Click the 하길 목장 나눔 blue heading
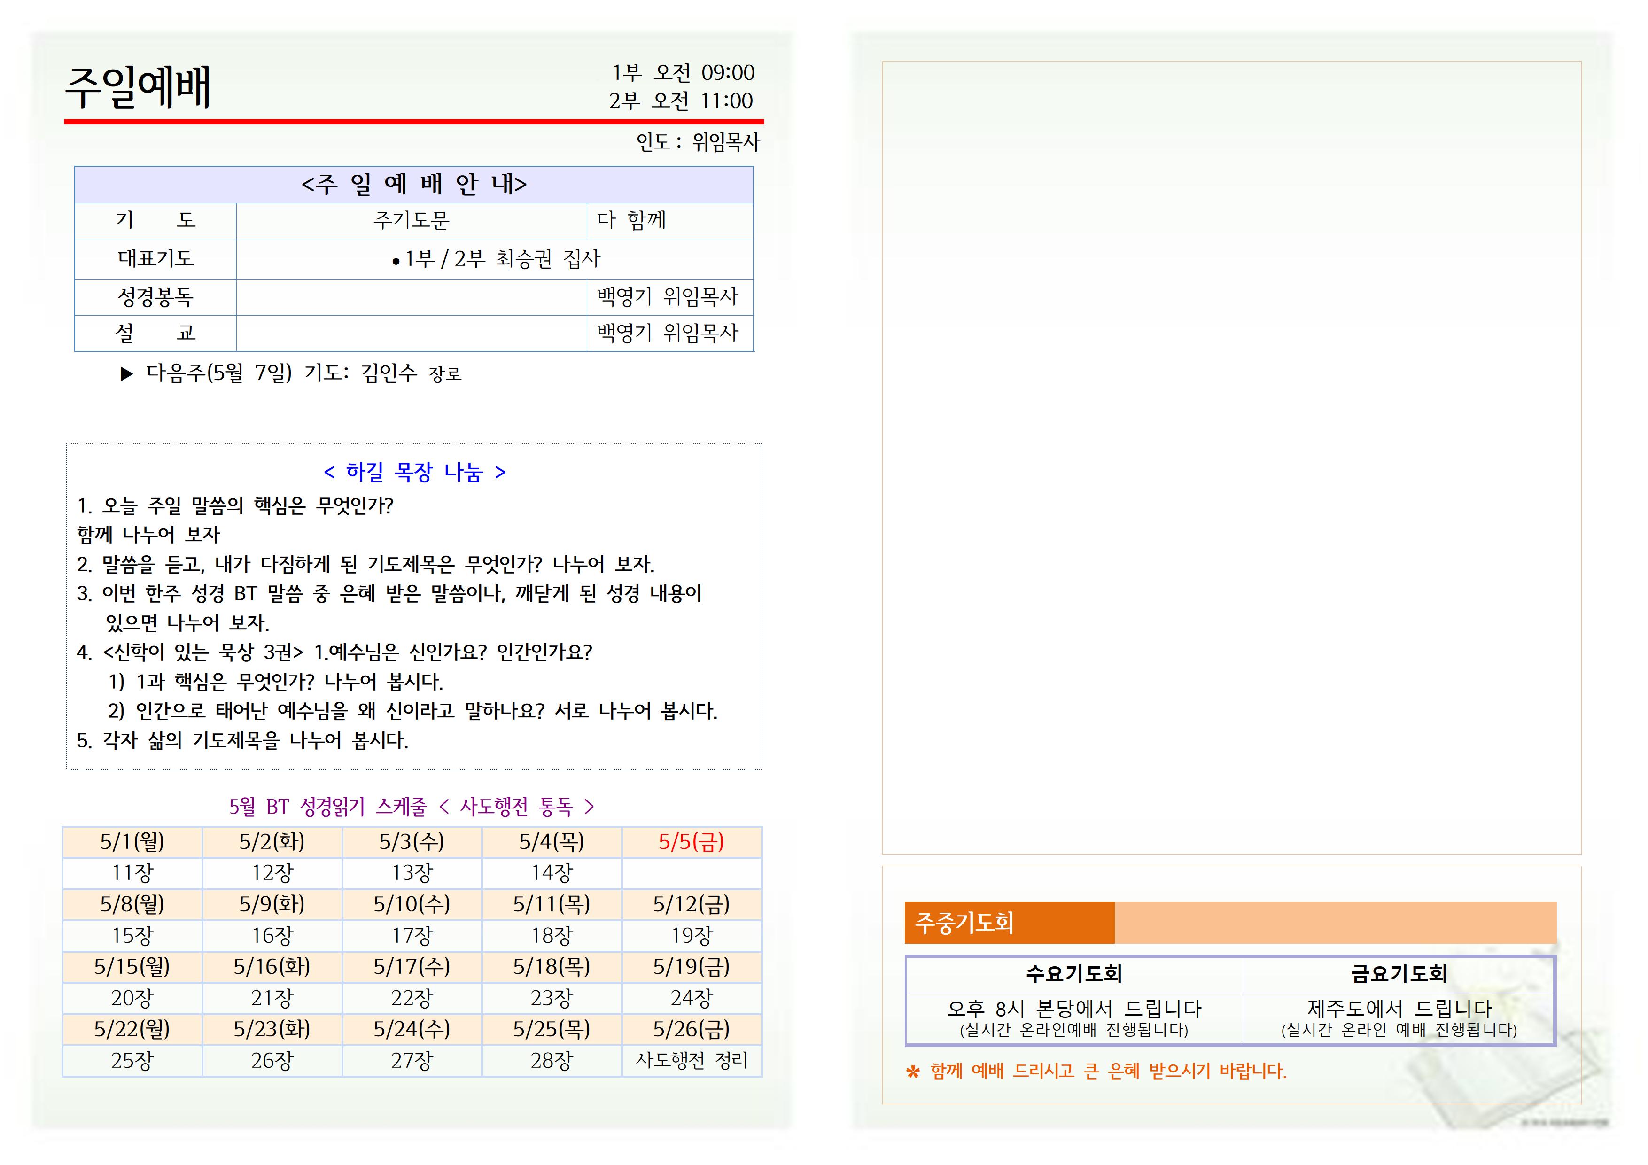 (414, 472)
